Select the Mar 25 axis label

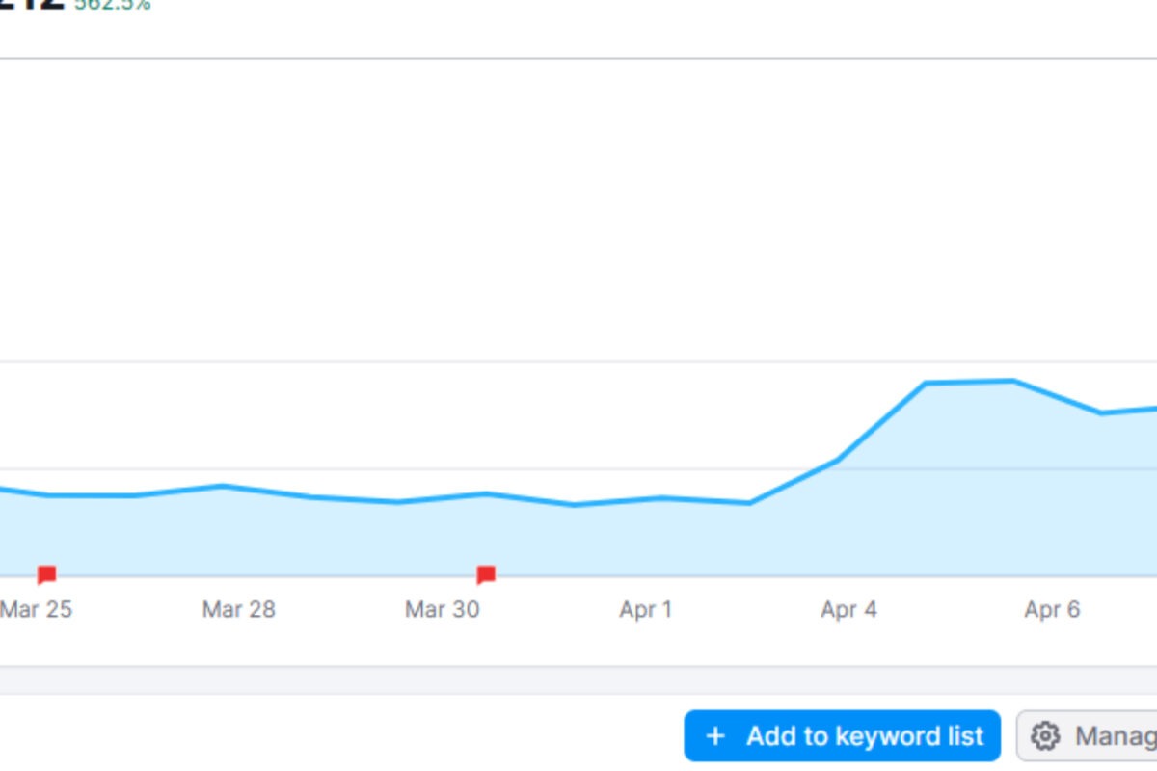point(37,609)
